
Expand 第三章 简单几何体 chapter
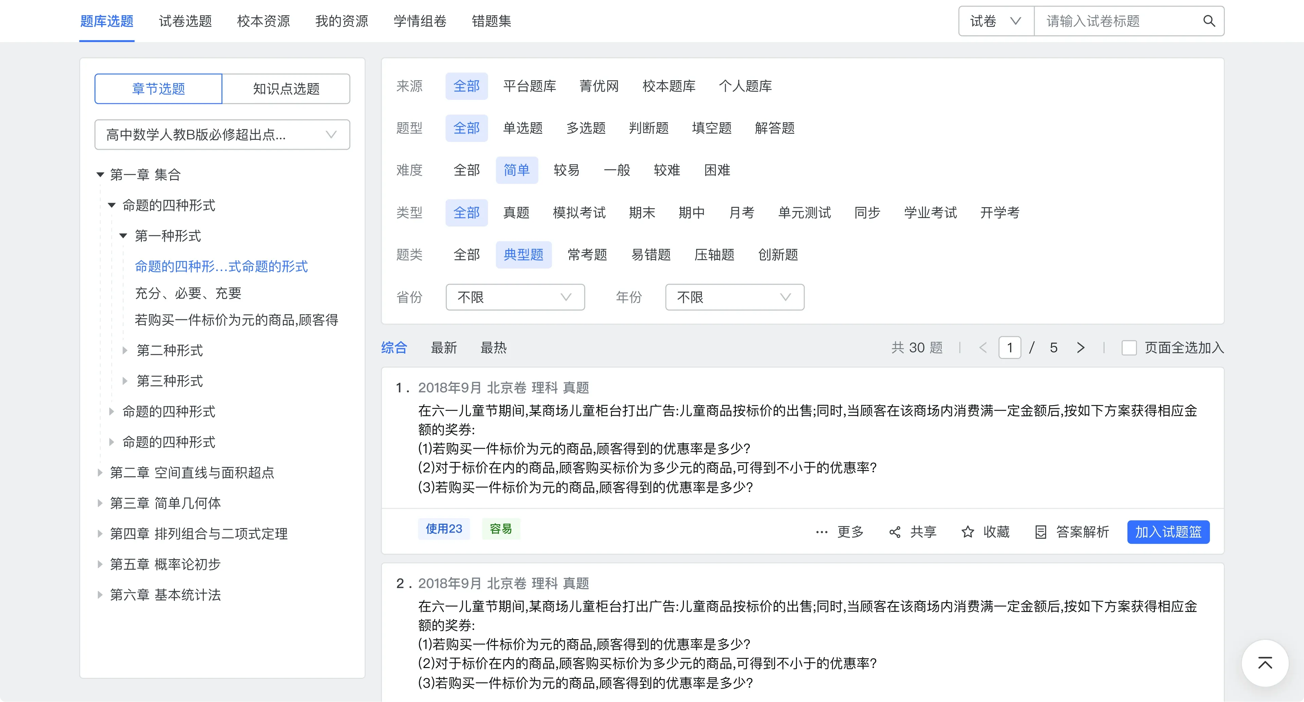coord(100,503)
